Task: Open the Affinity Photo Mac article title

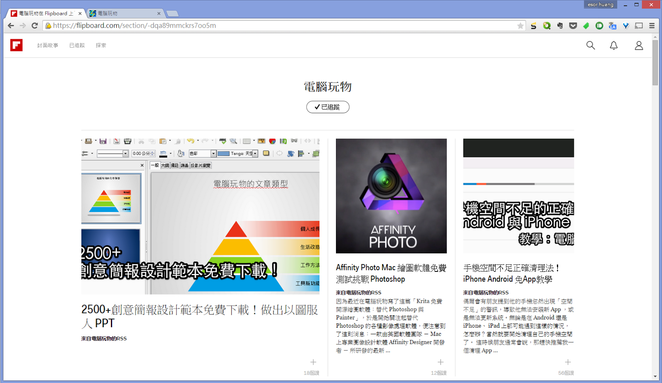Action: tap(391, 273)
